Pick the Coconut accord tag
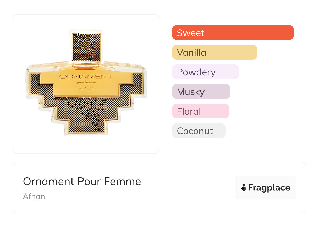The image size is (319, 226). pyautogui.click(x=199, y=131)
